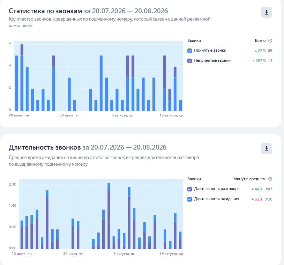This screenshot has height=265, width=284.
Task: Click Статистика по звонкам heading
Action: 45,11
